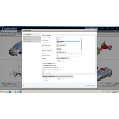119x119 pixels.
Task: Enable Switch illustration to right side
Action: [x=43, y=72]
